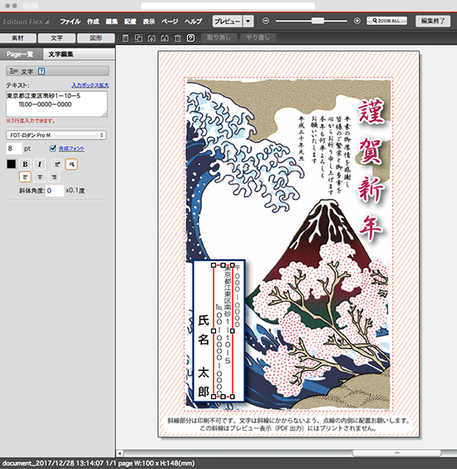Select the 〒000-0000 postal code text
457x469 pixels.
(237, 296)
